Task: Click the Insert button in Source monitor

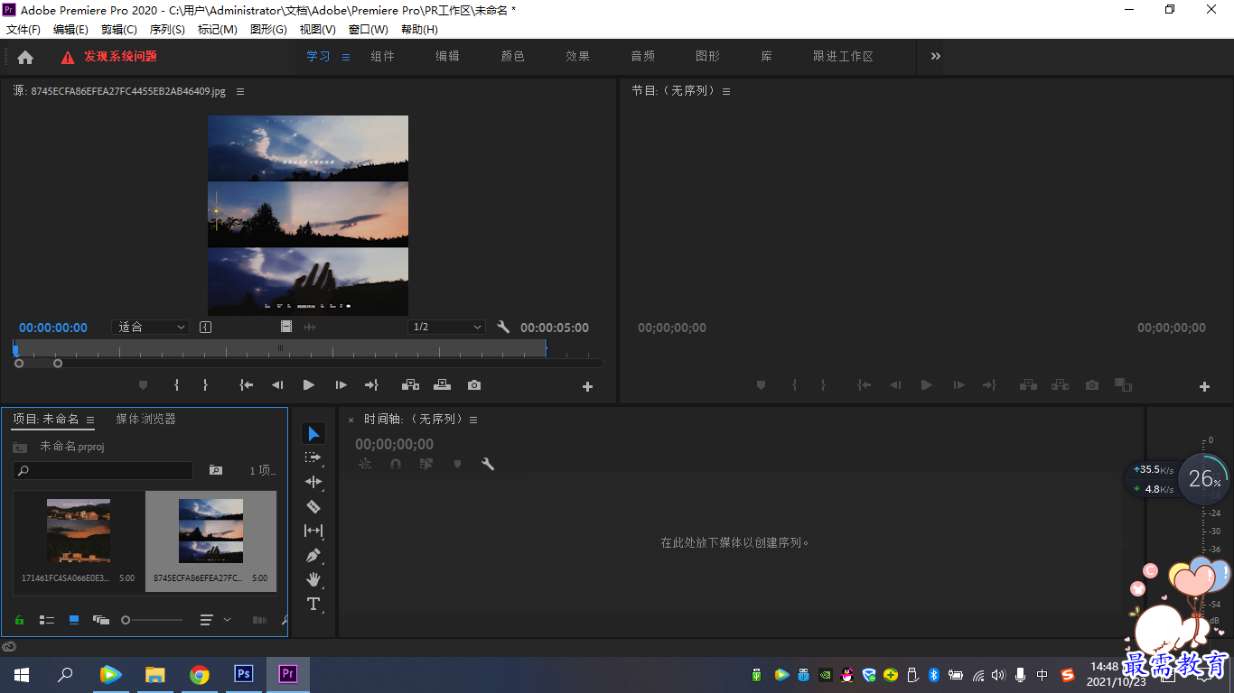Action: click(410, 385)
